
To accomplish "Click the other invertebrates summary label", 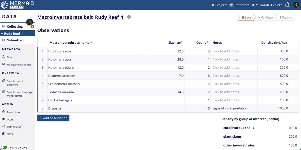I will click(x=239, y=145).
